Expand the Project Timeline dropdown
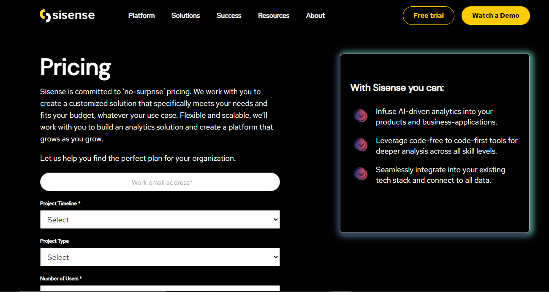 (x=160, y=219)
